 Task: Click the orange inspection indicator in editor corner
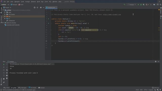point(159,10)
